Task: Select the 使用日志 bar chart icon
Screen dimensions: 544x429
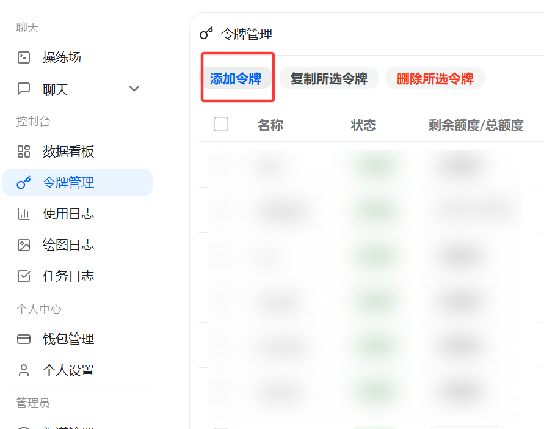Action: click(x=23, y=214)
